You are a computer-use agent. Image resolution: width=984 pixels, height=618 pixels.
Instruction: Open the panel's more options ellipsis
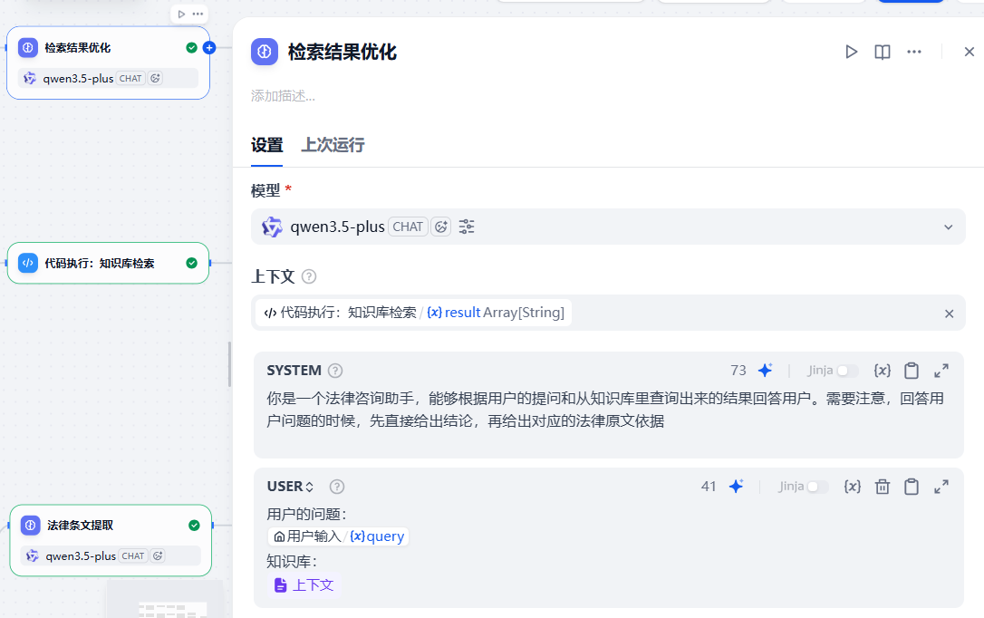pyautogui.click(x=914, y=52)
